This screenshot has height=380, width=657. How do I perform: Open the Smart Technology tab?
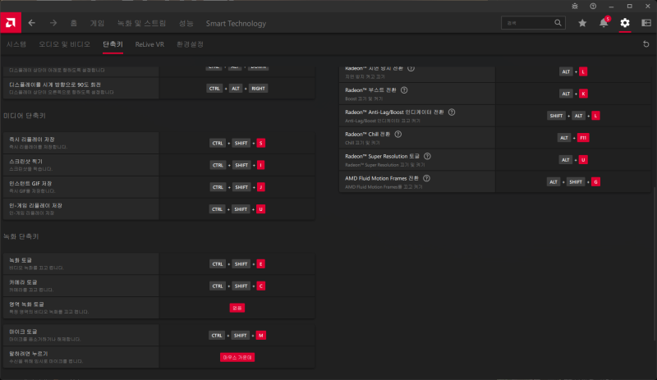pos(236,24)
